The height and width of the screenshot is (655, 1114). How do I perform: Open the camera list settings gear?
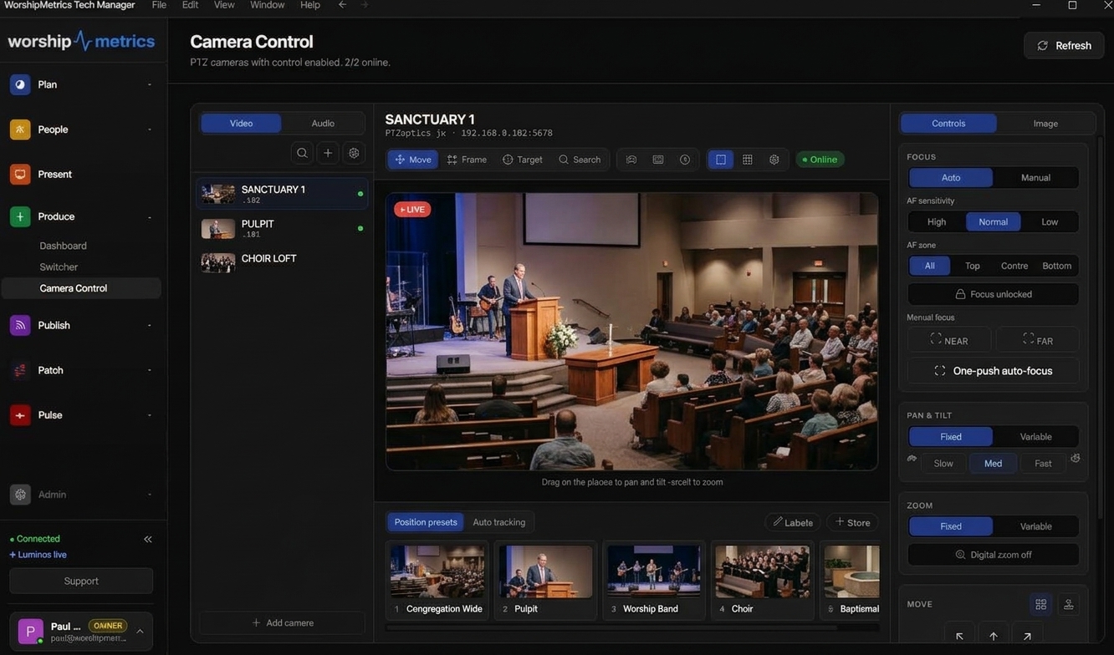pyautogui.click(x=354, y=153)
